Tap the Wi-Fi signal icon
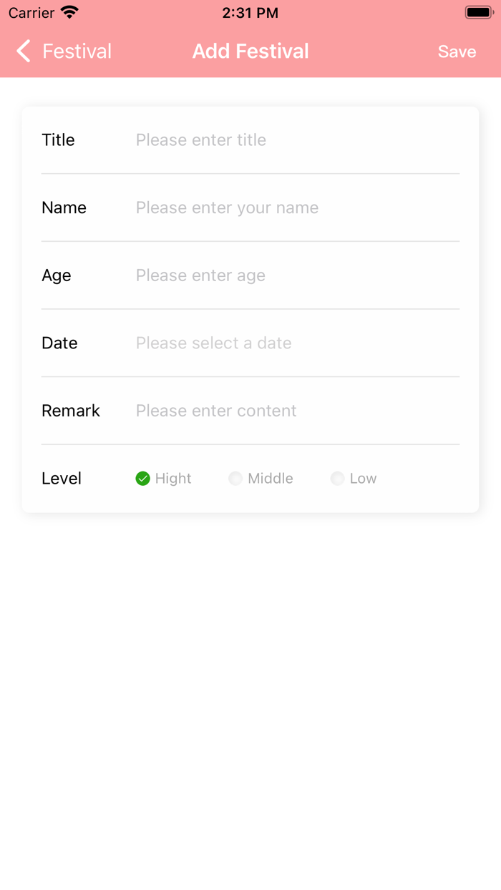 point(67,11)
